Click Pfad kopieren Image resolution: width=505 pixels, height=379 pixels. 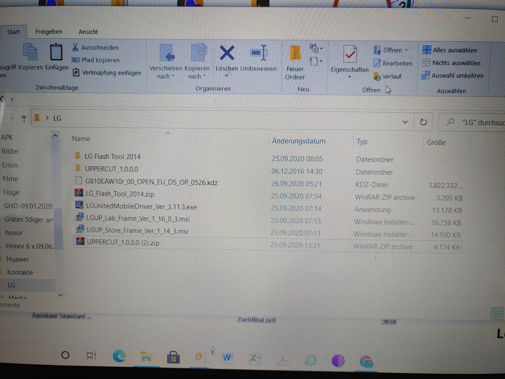coord(96,60)
